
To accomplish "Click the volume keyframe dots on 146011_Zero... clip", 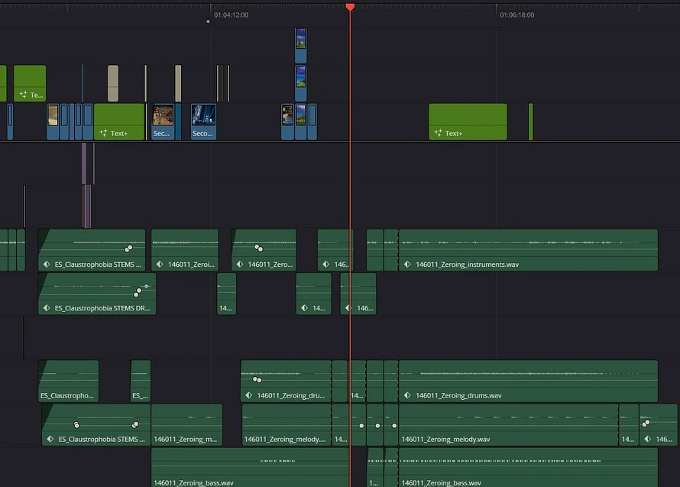I will point(258,248).
